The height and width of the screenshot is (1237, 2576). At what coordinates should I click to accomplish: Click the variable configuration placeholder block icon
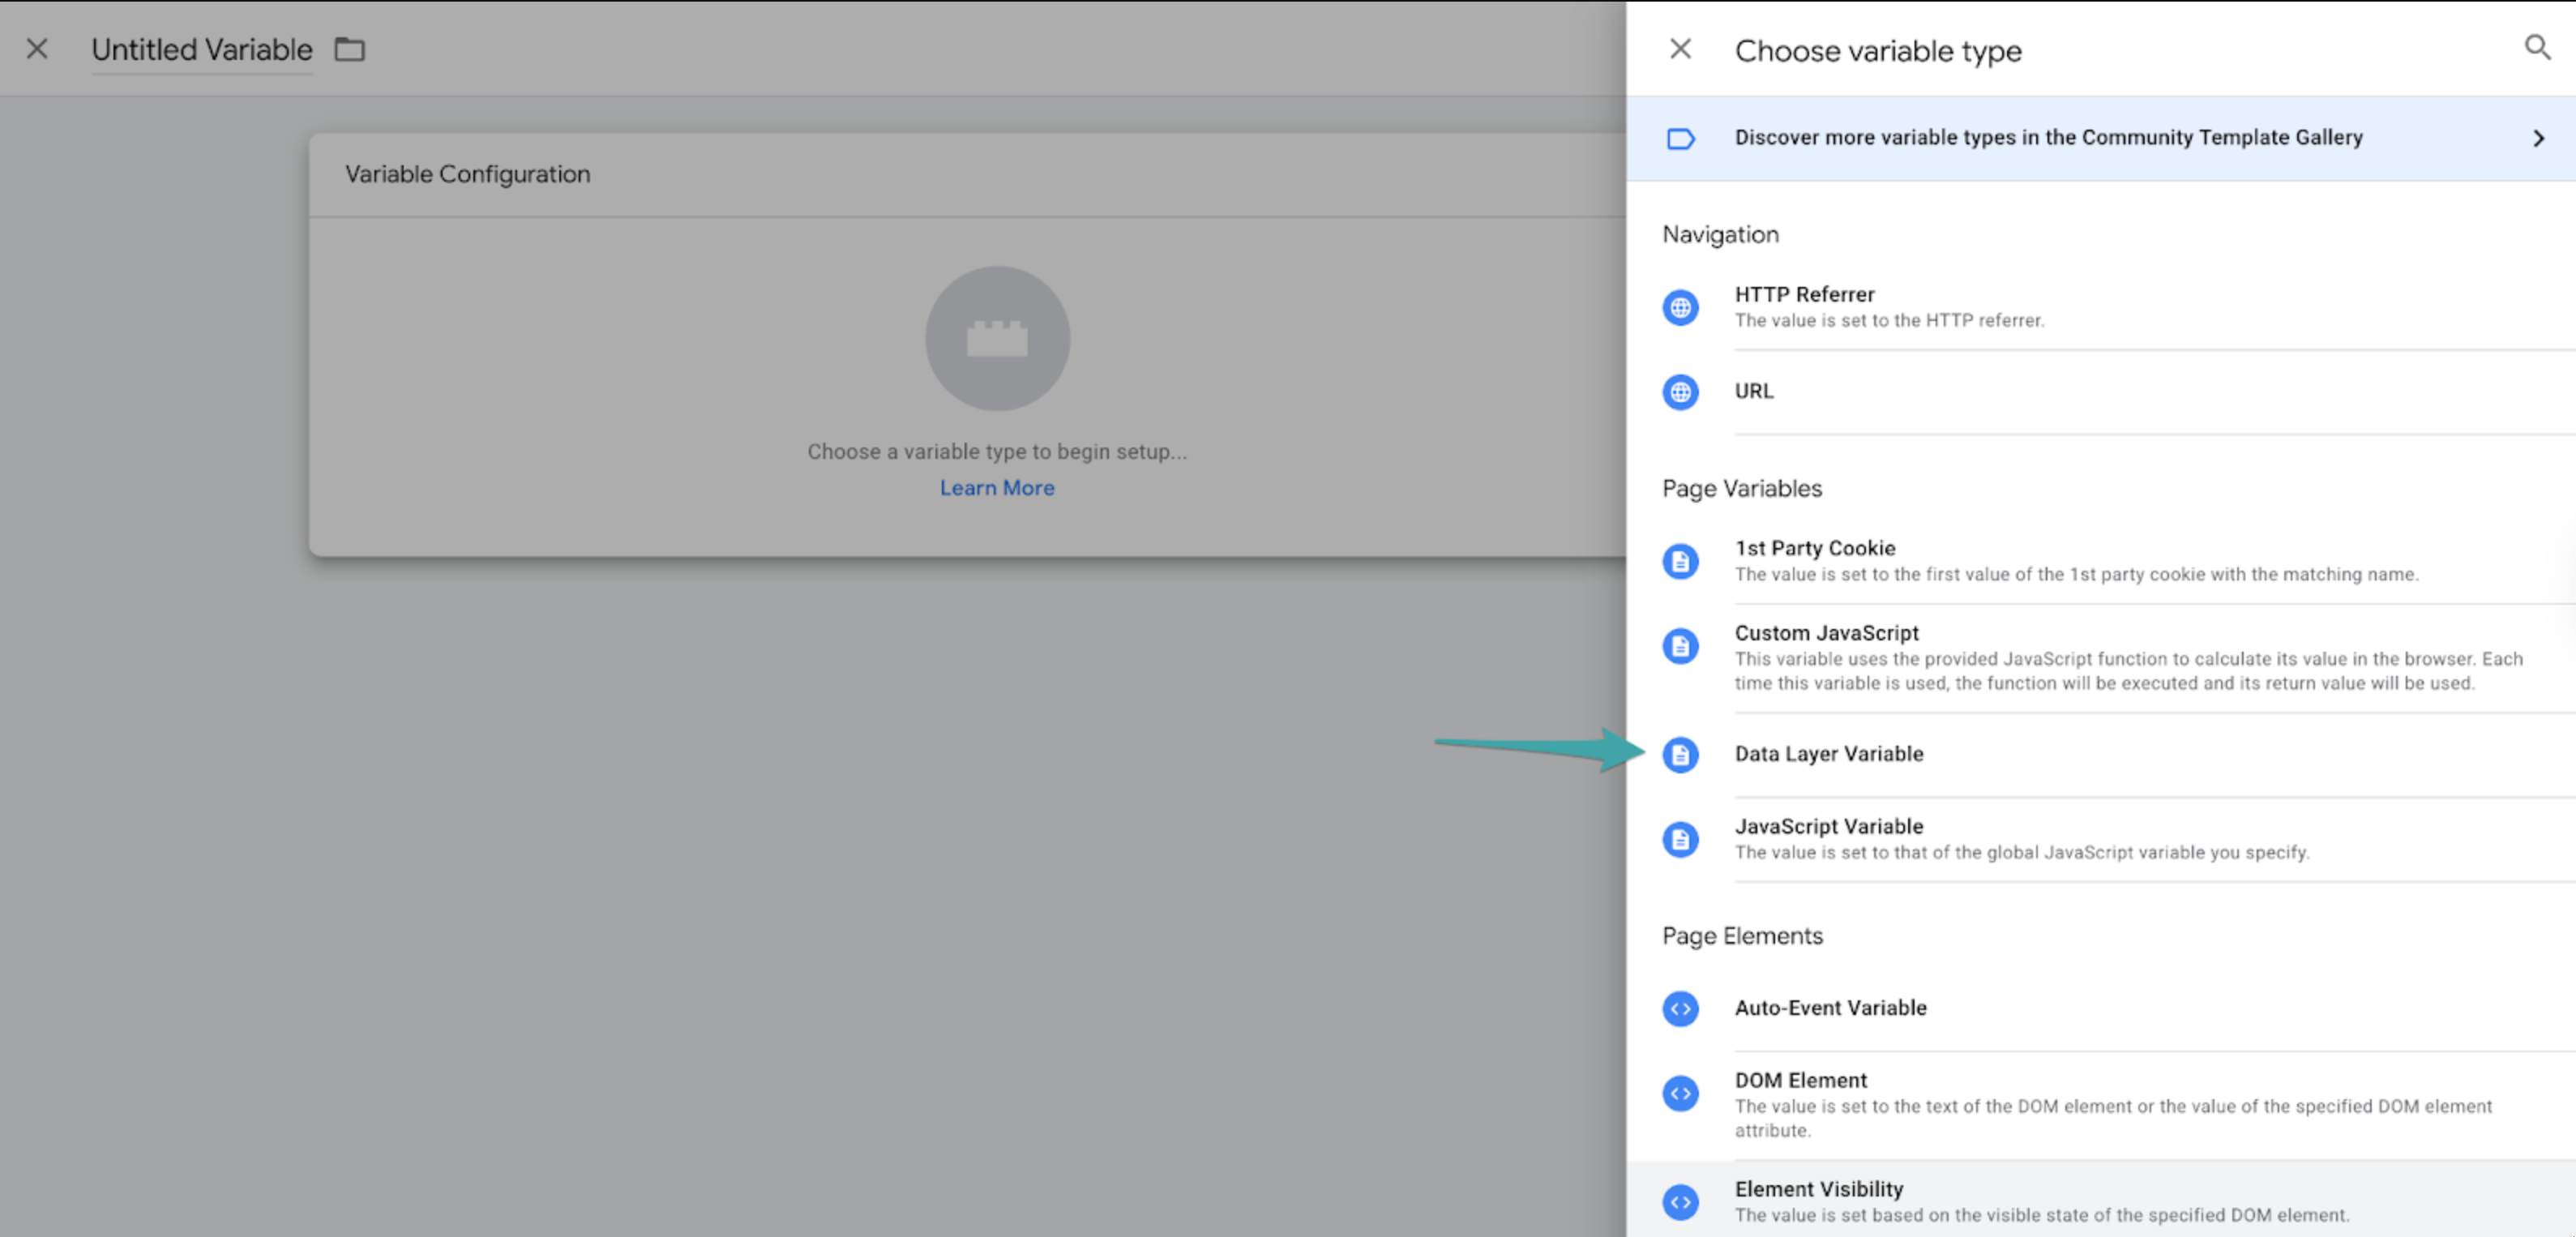[997, 338]
